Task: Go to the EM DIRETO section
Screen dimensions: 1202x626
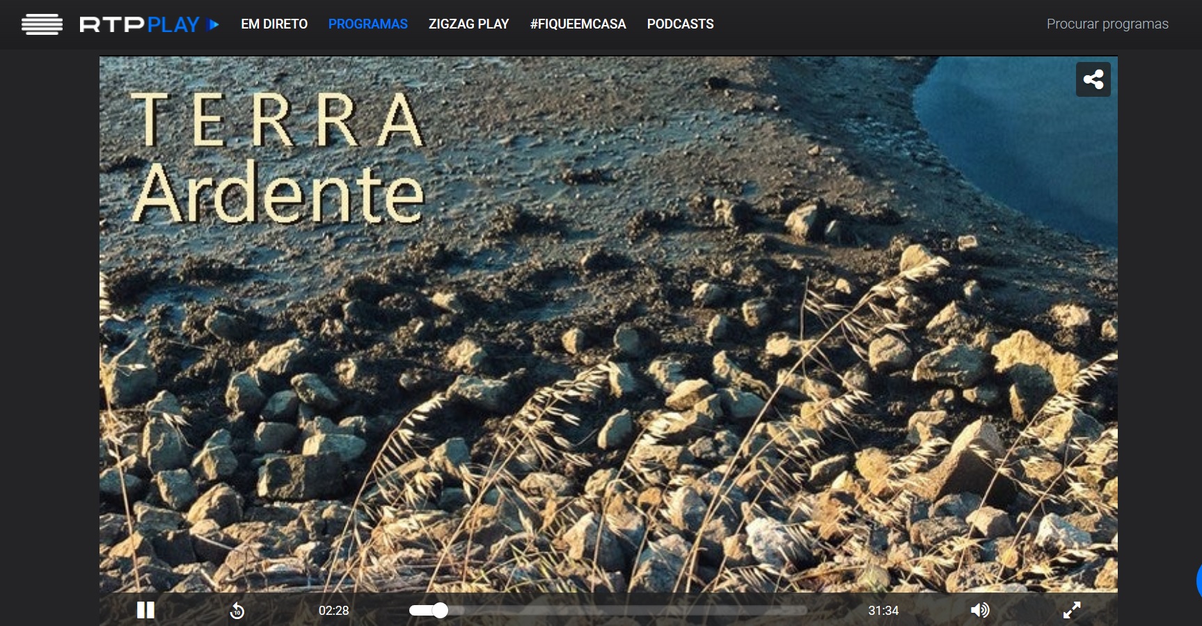Action: [274, 24]
